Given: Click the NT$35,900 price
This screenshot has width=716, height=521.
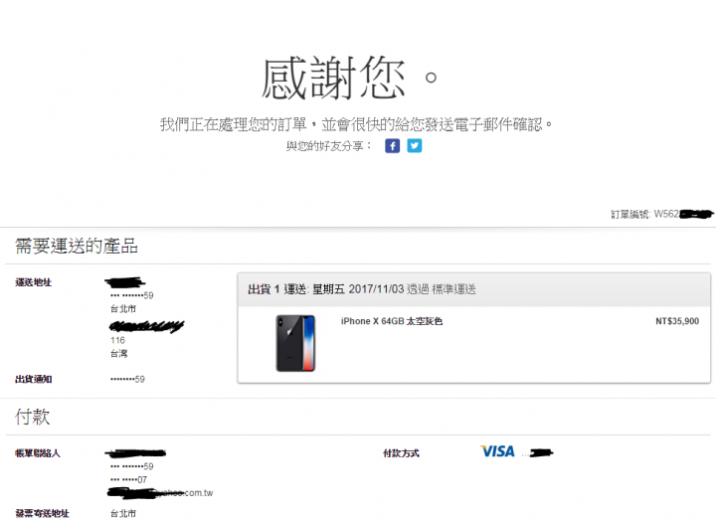Looking at the screenshot, I should (677, 321).
